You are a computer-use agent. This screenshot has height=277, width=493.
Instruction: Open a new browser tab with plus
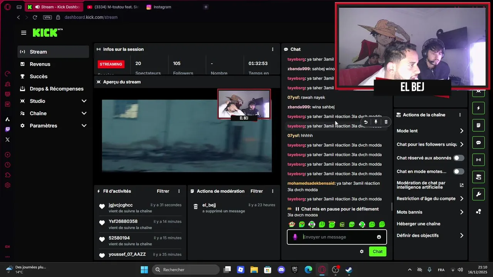click(x=206, y=7)
